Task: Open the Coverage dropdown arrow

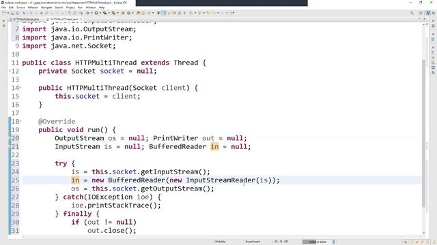Action: [109, 13]
